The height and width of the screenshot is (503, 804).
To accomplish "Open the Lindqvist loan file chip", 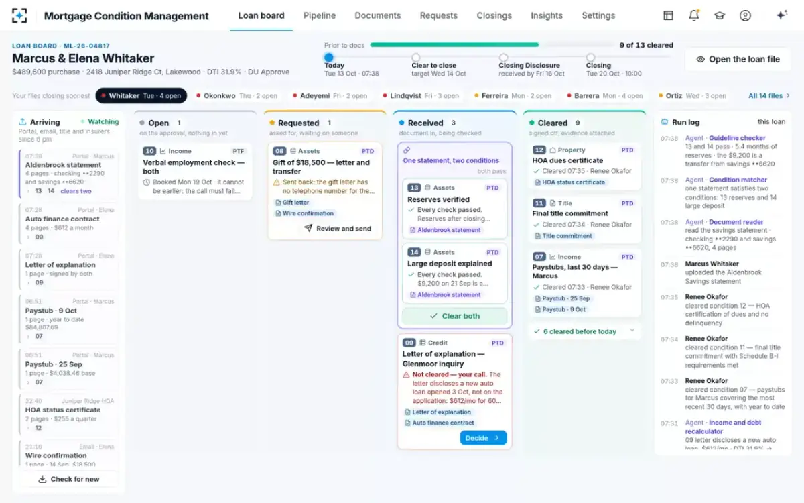I will (420, 96).
